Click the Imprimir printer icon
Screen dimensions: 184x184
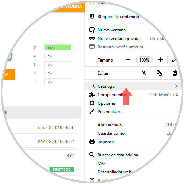pos(92,142)
